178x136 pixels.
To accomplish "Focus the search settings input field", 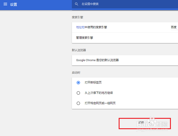I will pos(125,4).
